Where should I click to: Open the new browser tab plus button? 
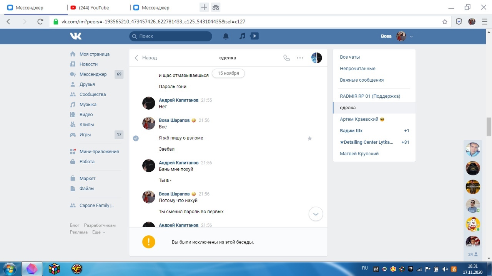(x=204, y=7)
